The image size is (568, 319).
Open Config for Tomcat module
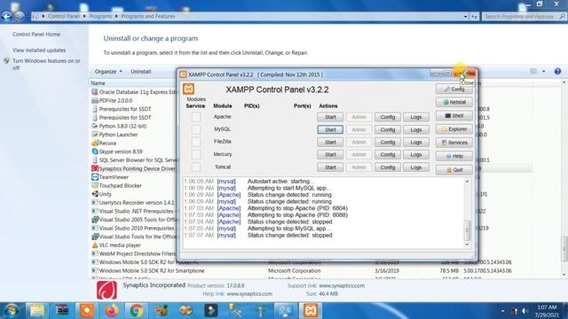click(387, 167)
